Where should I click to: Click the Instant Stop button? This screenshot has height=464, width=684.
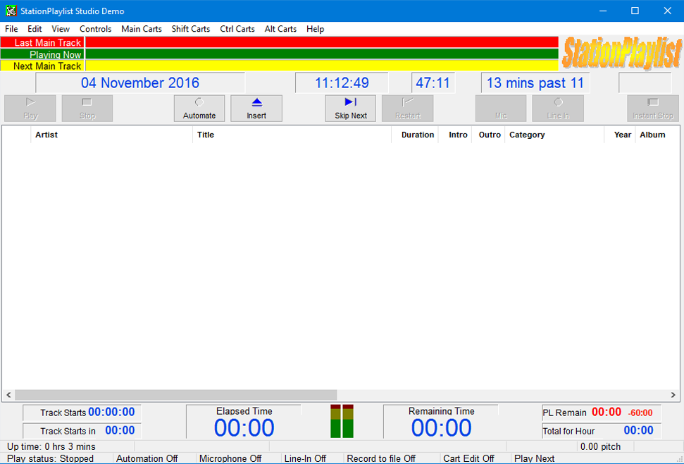click(x=653, y=109)
